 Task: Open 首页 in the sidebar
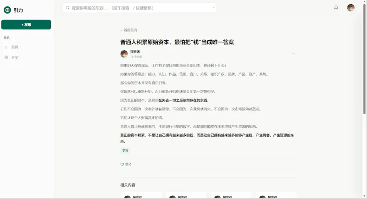click(x=15, y=47)
